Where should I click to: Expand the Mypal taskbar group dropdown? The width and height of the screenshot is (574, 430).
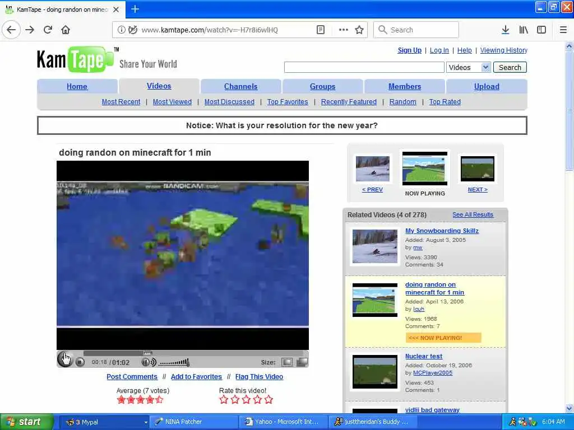[146, 422]
